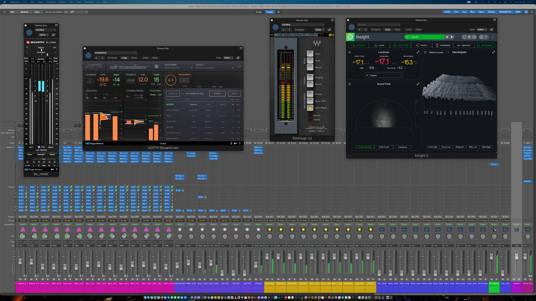
Task: Click EXPORT button in Streamliner
Action: coord(217,94)
